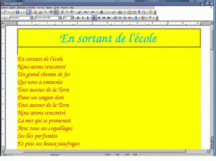216x161 pixels.
Task: Open the Comic Sans MS font name dropdown
Action: point(59,18)
